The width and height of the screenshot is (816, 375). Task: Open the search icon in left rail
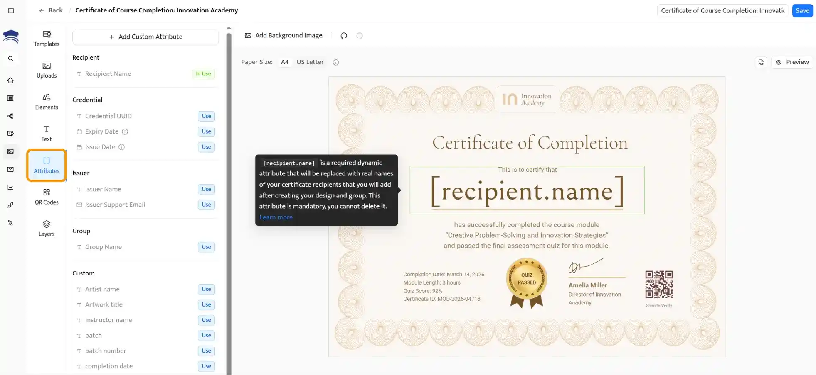click(x=11, y=59)
